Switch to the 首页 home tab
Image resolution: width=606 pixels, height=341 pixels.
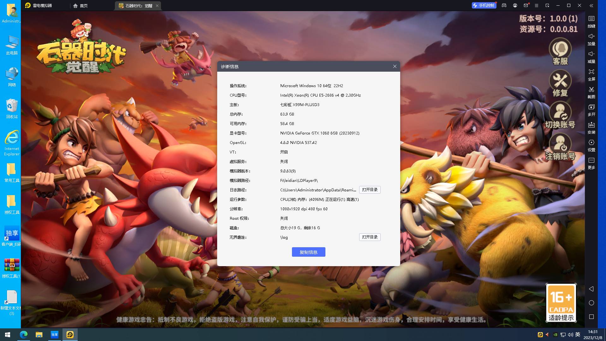80,6
